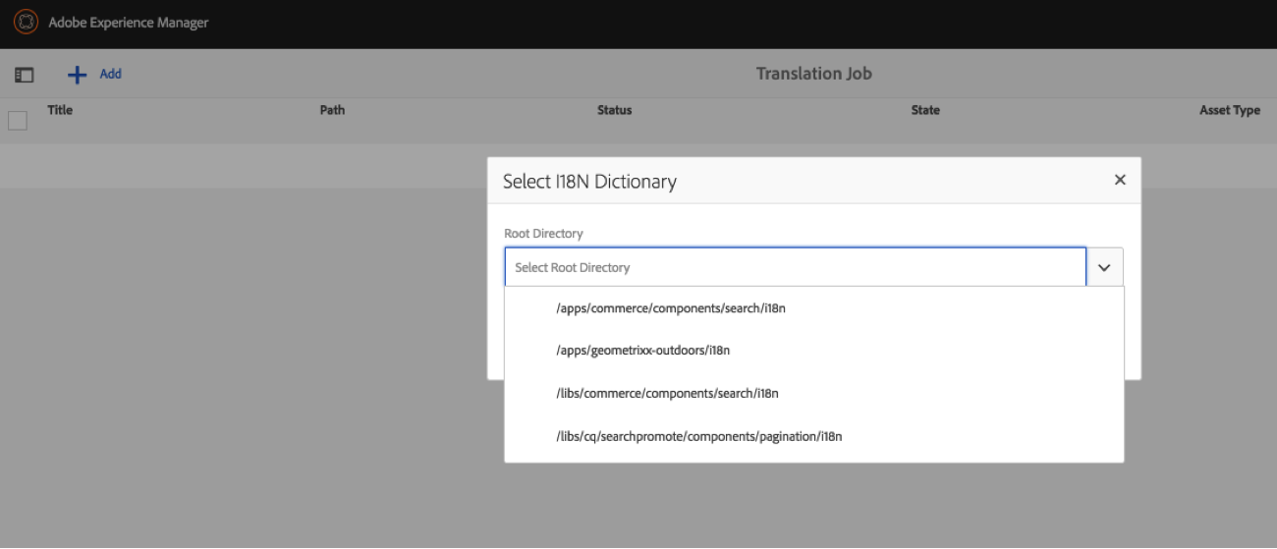Viewport: 1277px width, 549px height.
Task: Focus the Select Root Directory input field
Action: point(794,267)
